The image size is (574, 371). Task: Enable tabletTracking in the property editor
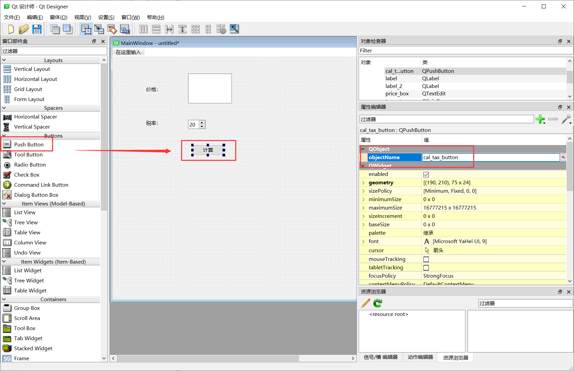point(426,267)
